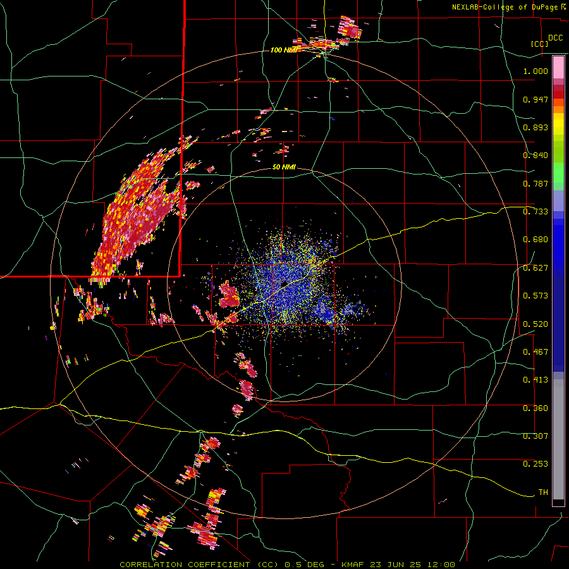Viewport: 569px width, 569px height.
Task: Click the DCC label above the color scale
Action: point(555,38)
